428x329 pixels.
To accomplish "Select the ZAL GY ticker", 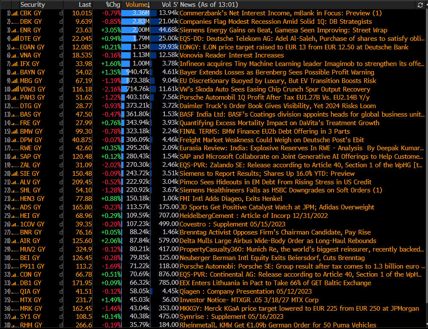I will click(30, 165).
